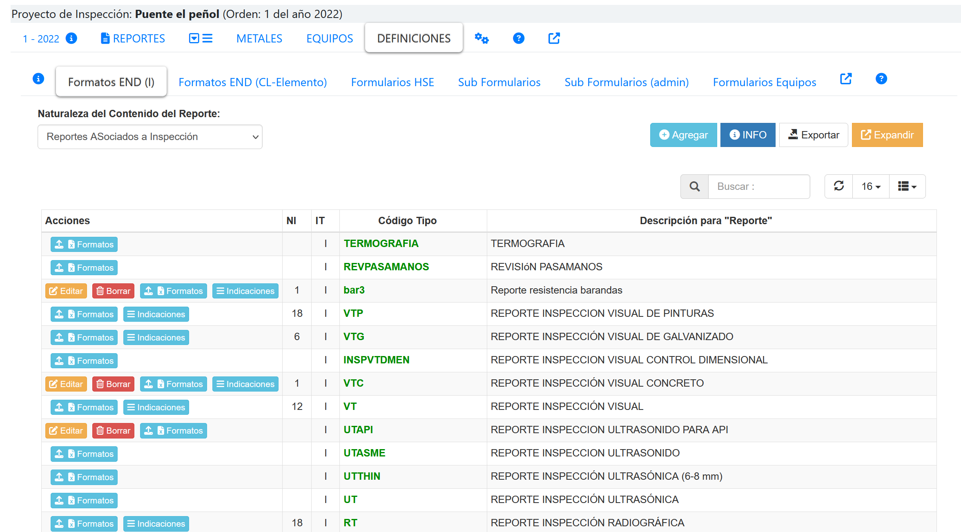Click the Agregar button
961x532 pixels.
pos(683,135)
